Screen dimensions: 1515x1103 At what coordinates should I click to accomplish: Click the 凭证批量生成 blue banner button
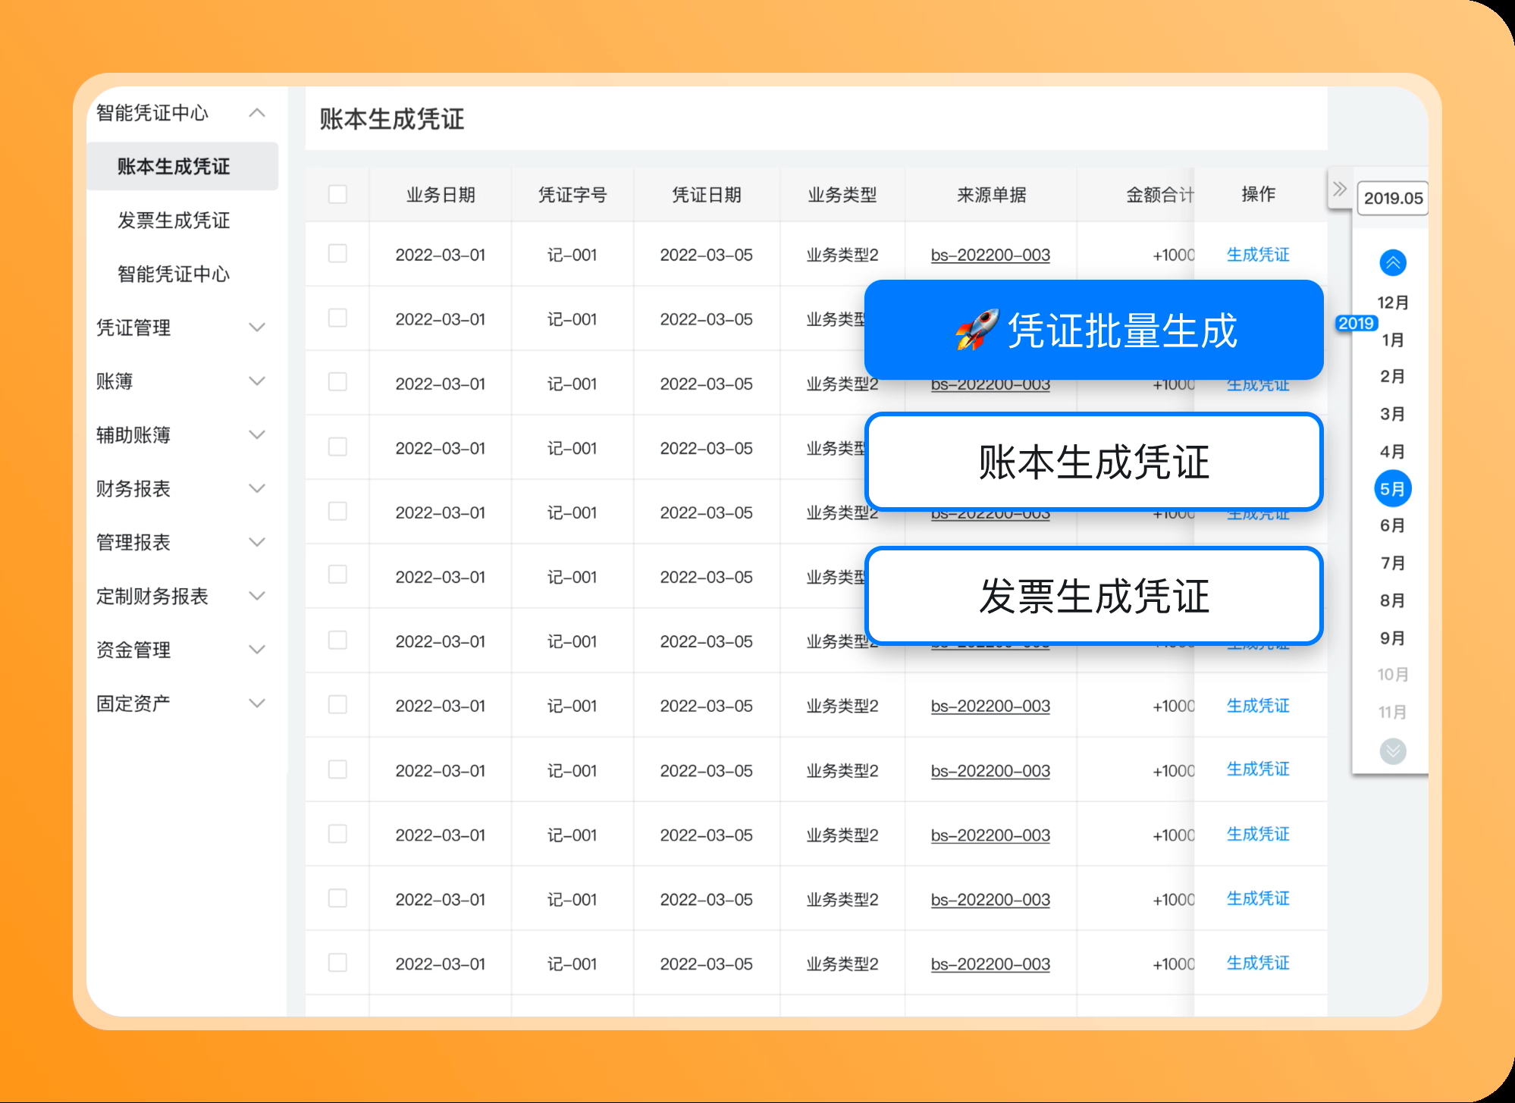1094,330
